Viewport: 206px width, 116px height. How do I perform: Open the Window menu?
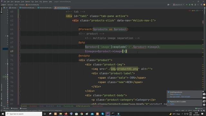(x=45, y=2)
